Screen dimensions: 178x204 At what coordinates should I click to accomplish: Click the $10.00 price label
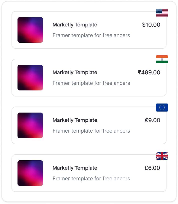coord(151,25)
